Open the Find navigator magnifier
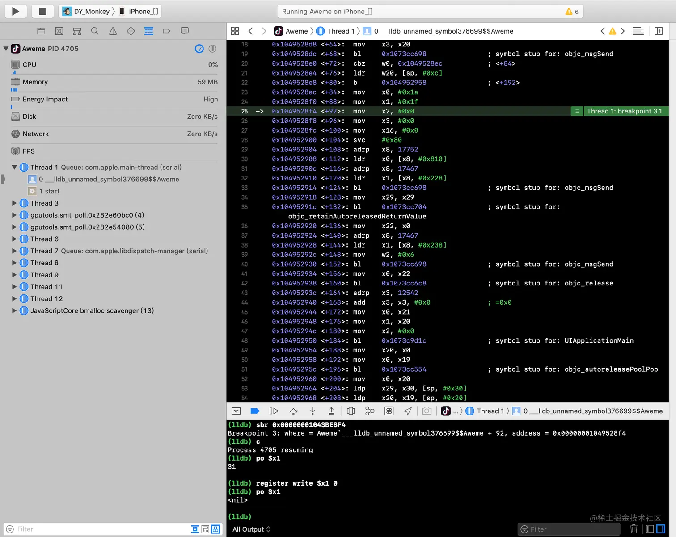 point(95,31)
